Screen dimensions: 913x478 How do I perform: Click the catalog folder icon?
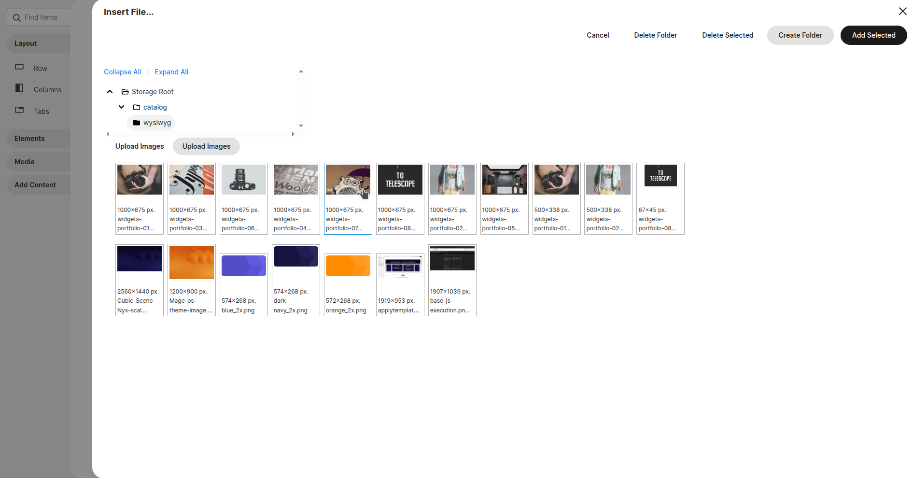point(137,107)
